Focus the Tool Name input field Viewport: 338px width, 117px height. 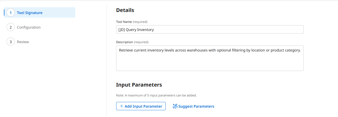tap(210, 30)
